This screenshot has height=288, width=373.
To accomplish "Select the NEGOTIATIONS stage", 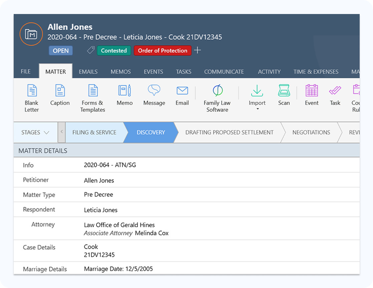I will 311,132.
